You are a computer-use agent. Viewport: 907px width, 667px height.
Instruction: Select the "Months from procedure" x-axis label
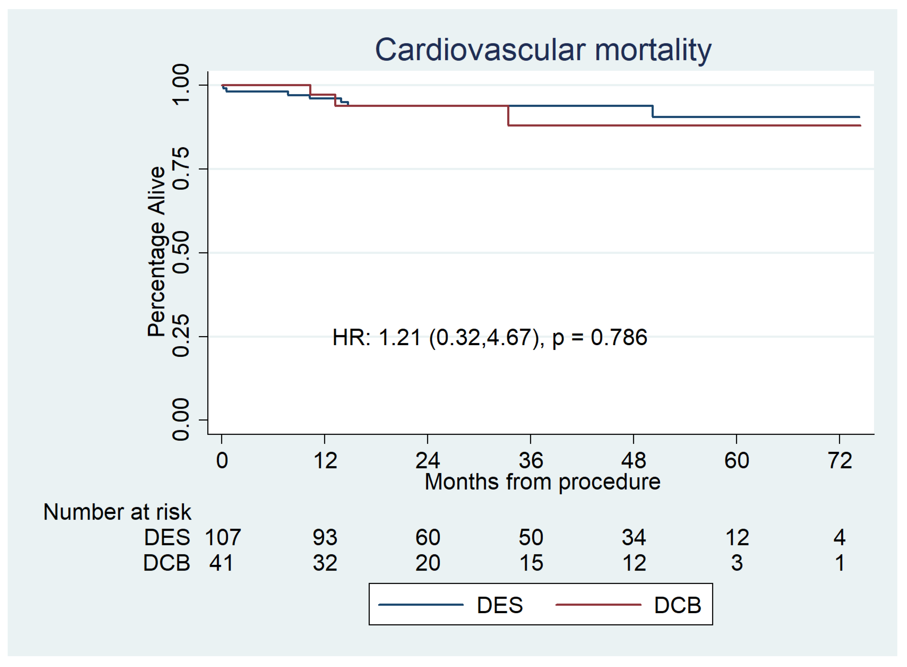point(542,482)
